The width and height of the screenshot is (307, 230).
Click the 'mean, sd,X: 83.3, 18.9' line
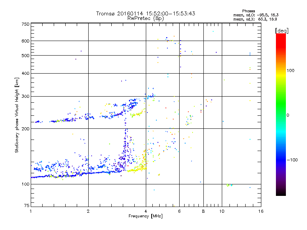coord(255,19)
